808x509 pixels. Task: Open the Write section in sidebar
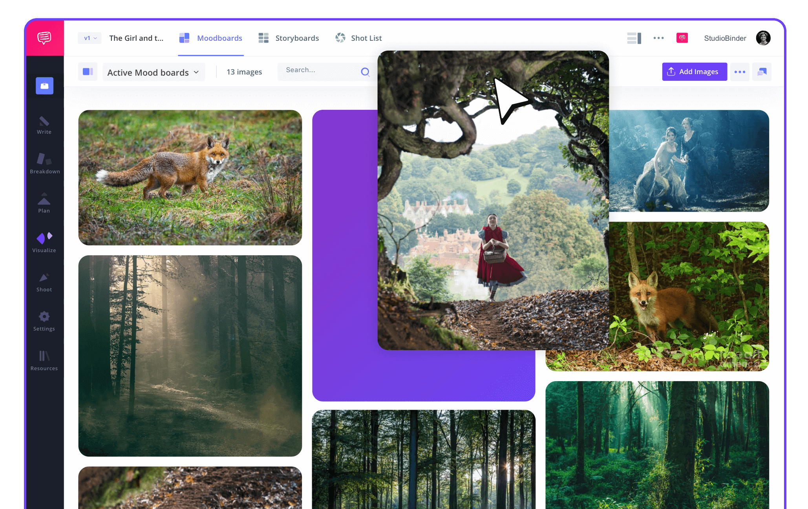pyautogui.click(x=44, y=125)
